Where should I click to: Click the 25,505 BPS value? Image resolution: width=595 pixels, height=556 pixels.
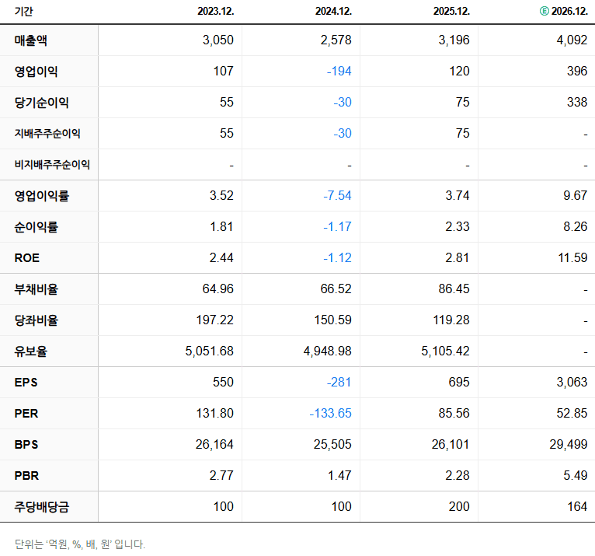(x=332, y=445)
